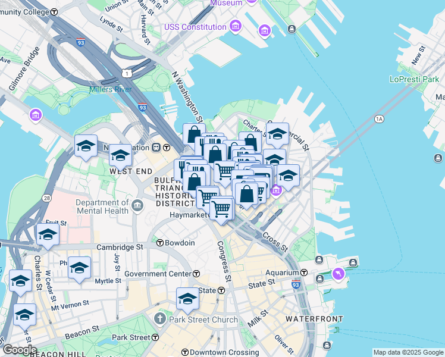Open the purple museum pin near Gilmore Bridge

tap(36, 115)
